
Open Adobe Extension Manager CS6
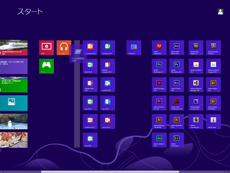(196, 85)
